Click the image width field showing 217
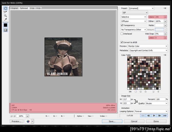Image resolution: width=172 pixels, height=132 pixels. 126,99
